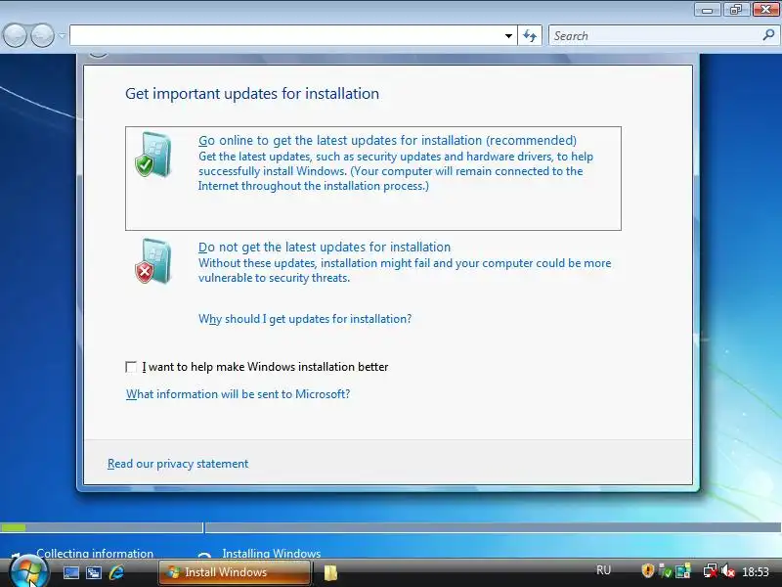Click the green shield update icon

click(x=153, y=155)
